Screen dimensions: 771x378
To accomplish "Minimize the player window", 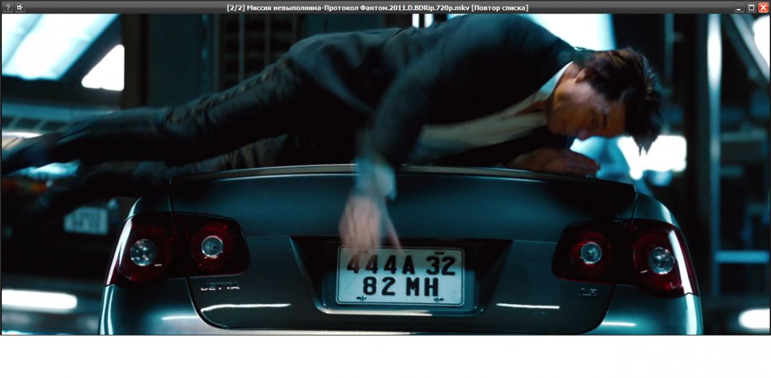I will pos(740,8).
